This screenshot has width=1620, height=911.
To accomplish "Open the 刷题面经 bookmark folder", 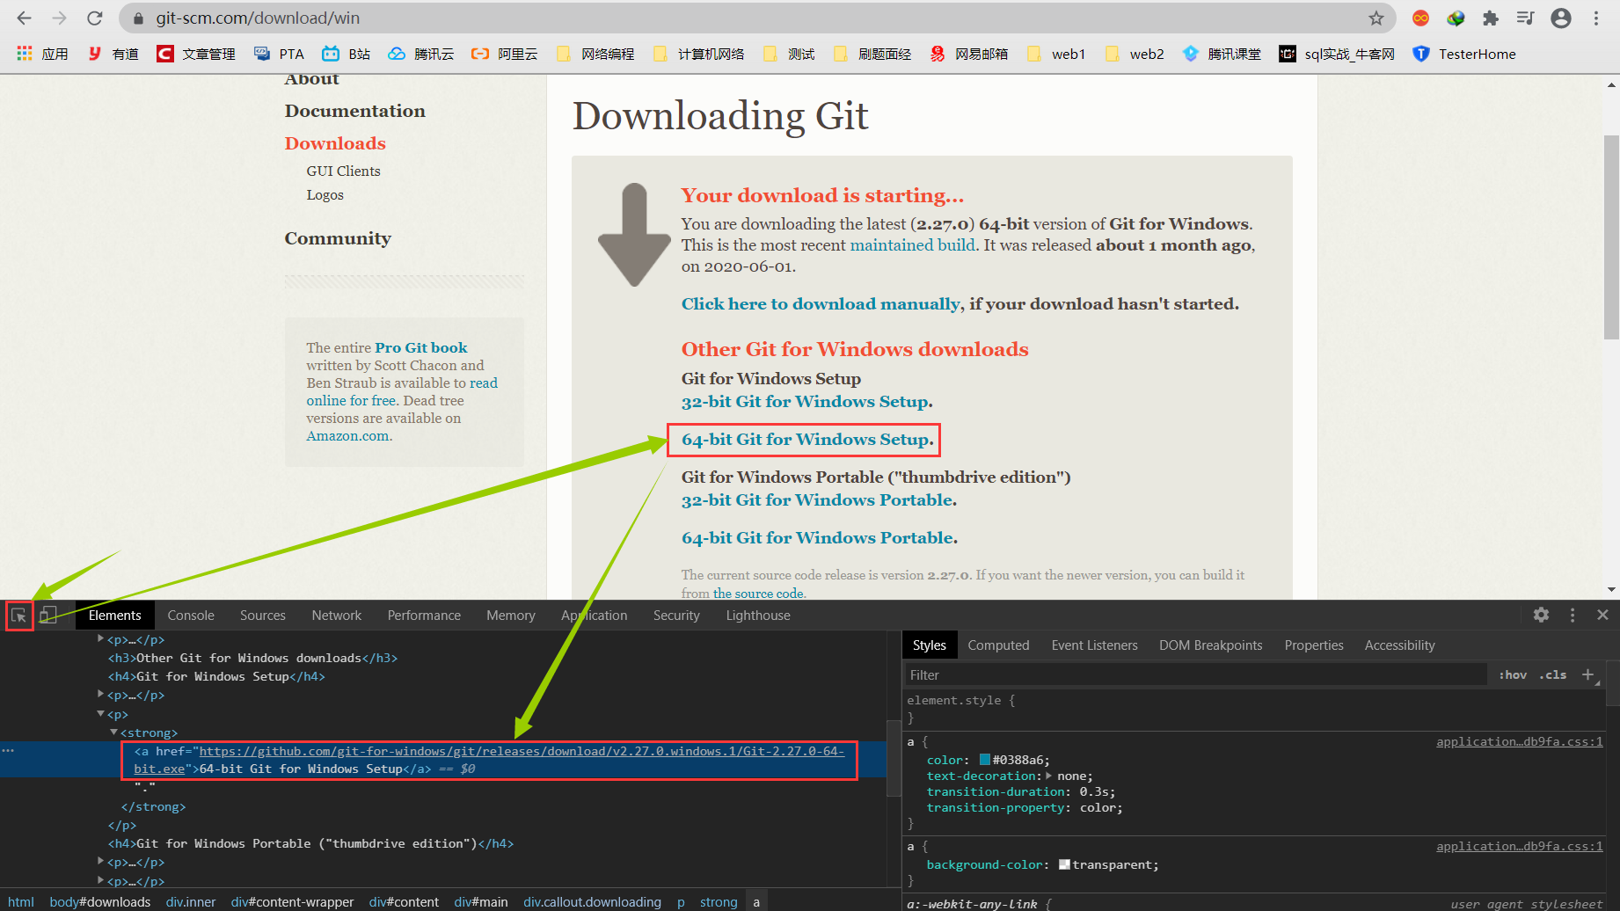I will (872, 54).
